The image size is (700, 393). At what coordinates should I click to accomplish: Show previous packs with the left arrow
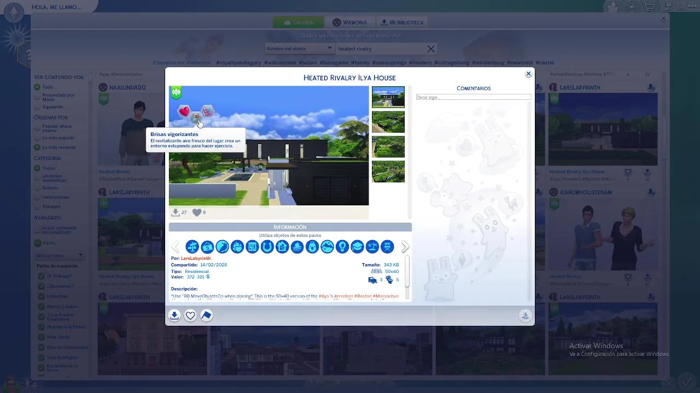(176, 247)
